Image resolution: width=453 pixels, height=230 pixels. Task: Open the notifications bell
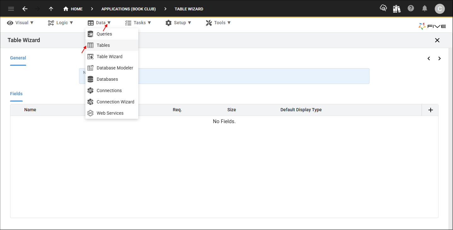coord(425,8)
